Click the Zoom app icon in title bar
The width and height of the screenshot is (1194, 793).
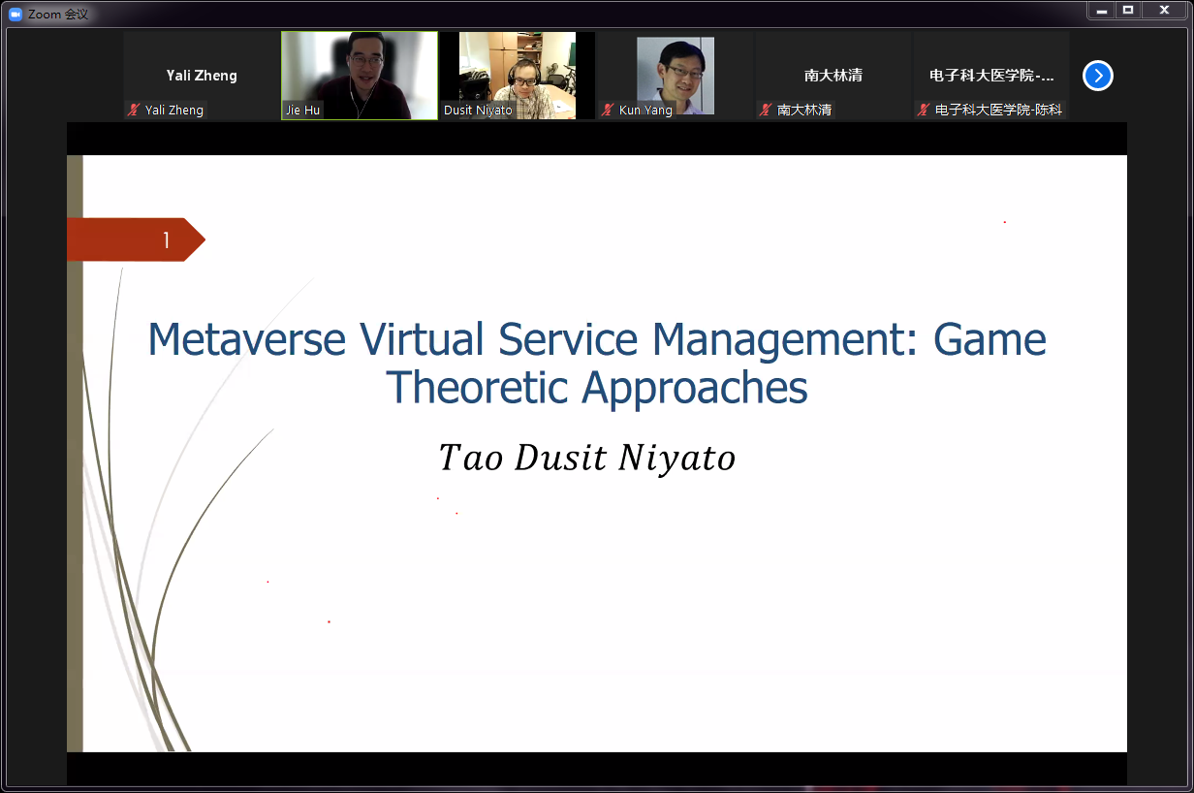coord(15,15)
